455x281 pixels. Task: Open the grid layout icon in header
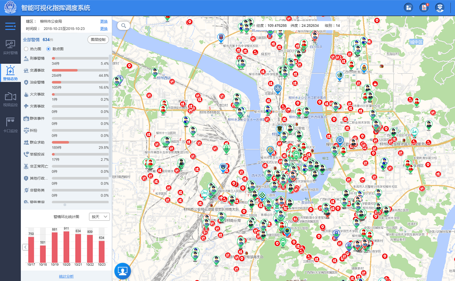(x=409, y=7)
